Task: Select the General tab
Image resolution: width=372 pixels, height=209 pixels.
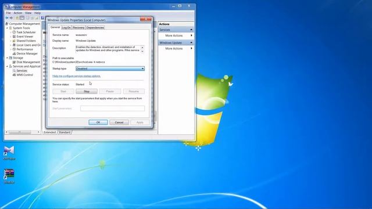Action: [55, 27]
